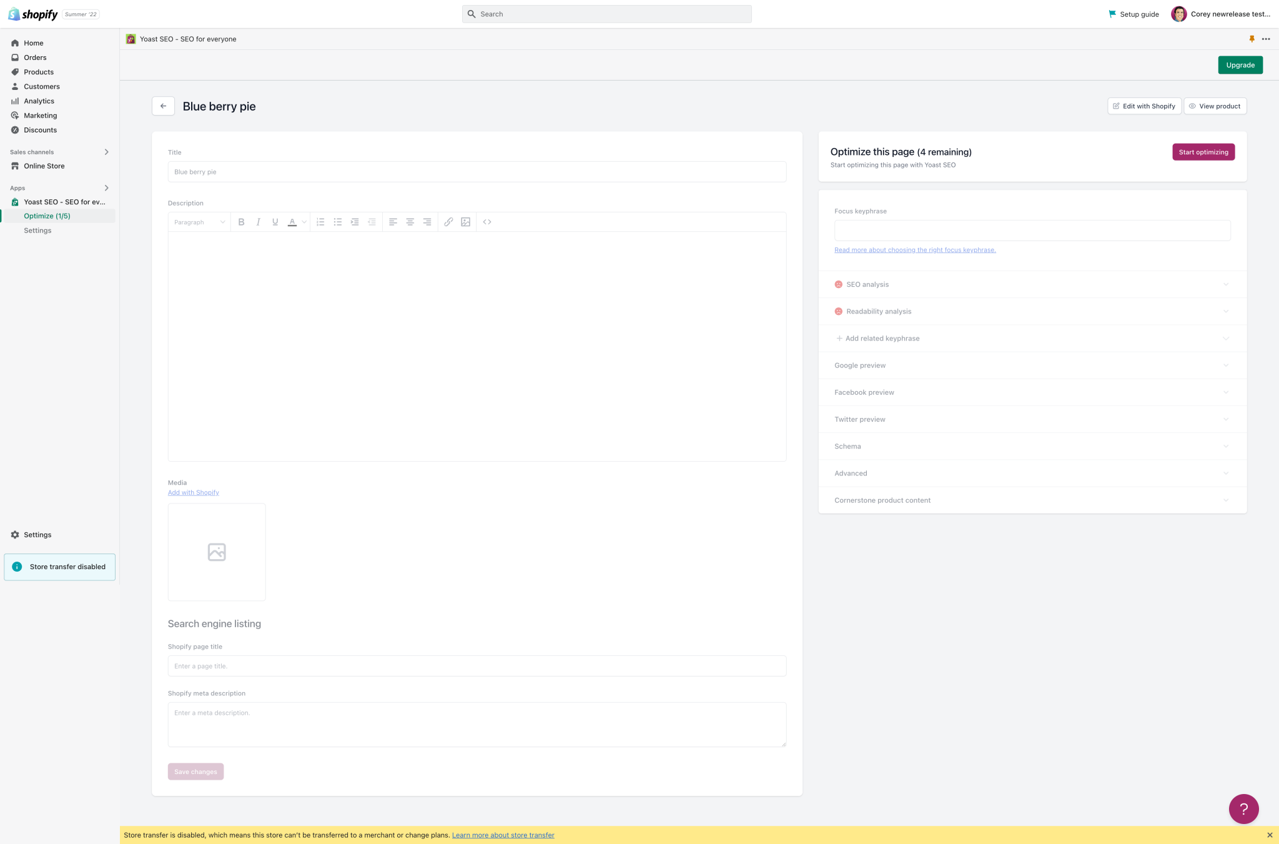The image size is (1279, 844).
Task: Open focus keyphrase help link
Action: click(x=915, y=250)
